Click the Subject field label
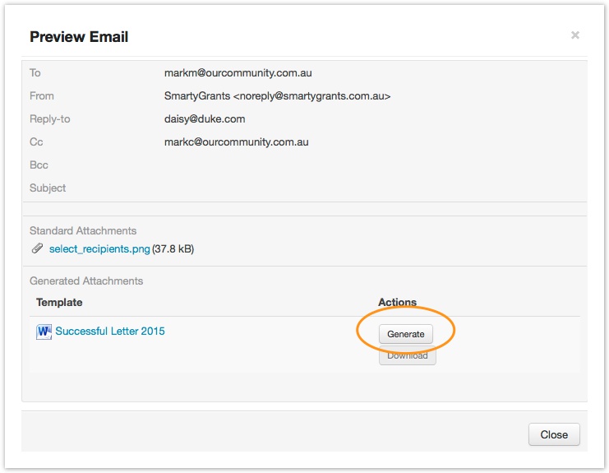 [x=48, y=188]
